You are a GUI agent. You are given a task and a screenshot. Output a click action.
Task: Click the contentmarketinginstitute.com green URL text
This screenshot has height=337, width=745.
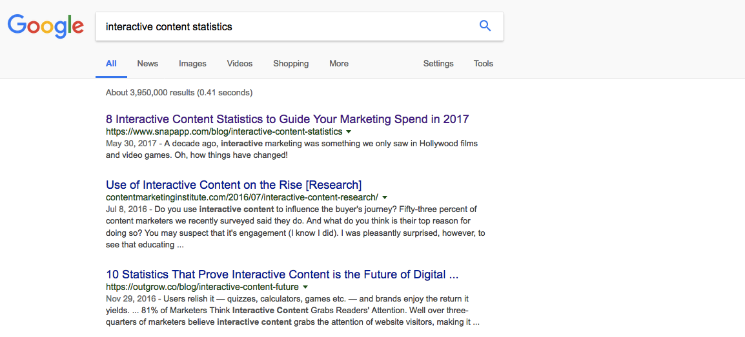pos(242,197)
